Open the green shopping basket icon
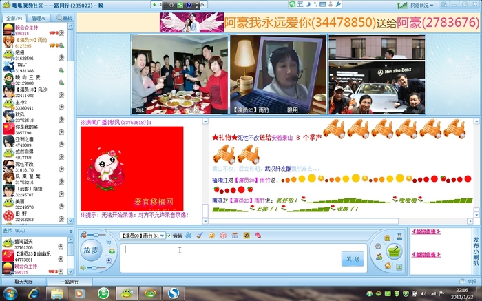This screenshot has height=301, width=482. 395,251
